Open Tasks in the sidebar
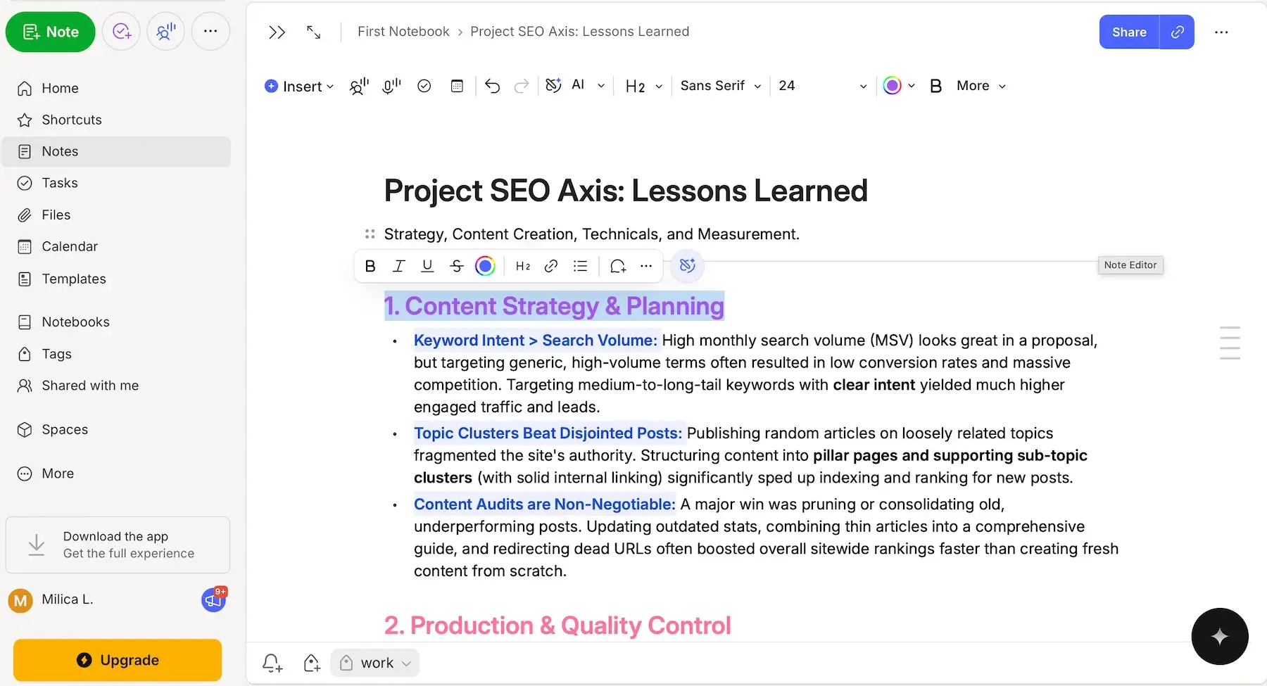Screen dimensions: 1267x686 (117, 183)
